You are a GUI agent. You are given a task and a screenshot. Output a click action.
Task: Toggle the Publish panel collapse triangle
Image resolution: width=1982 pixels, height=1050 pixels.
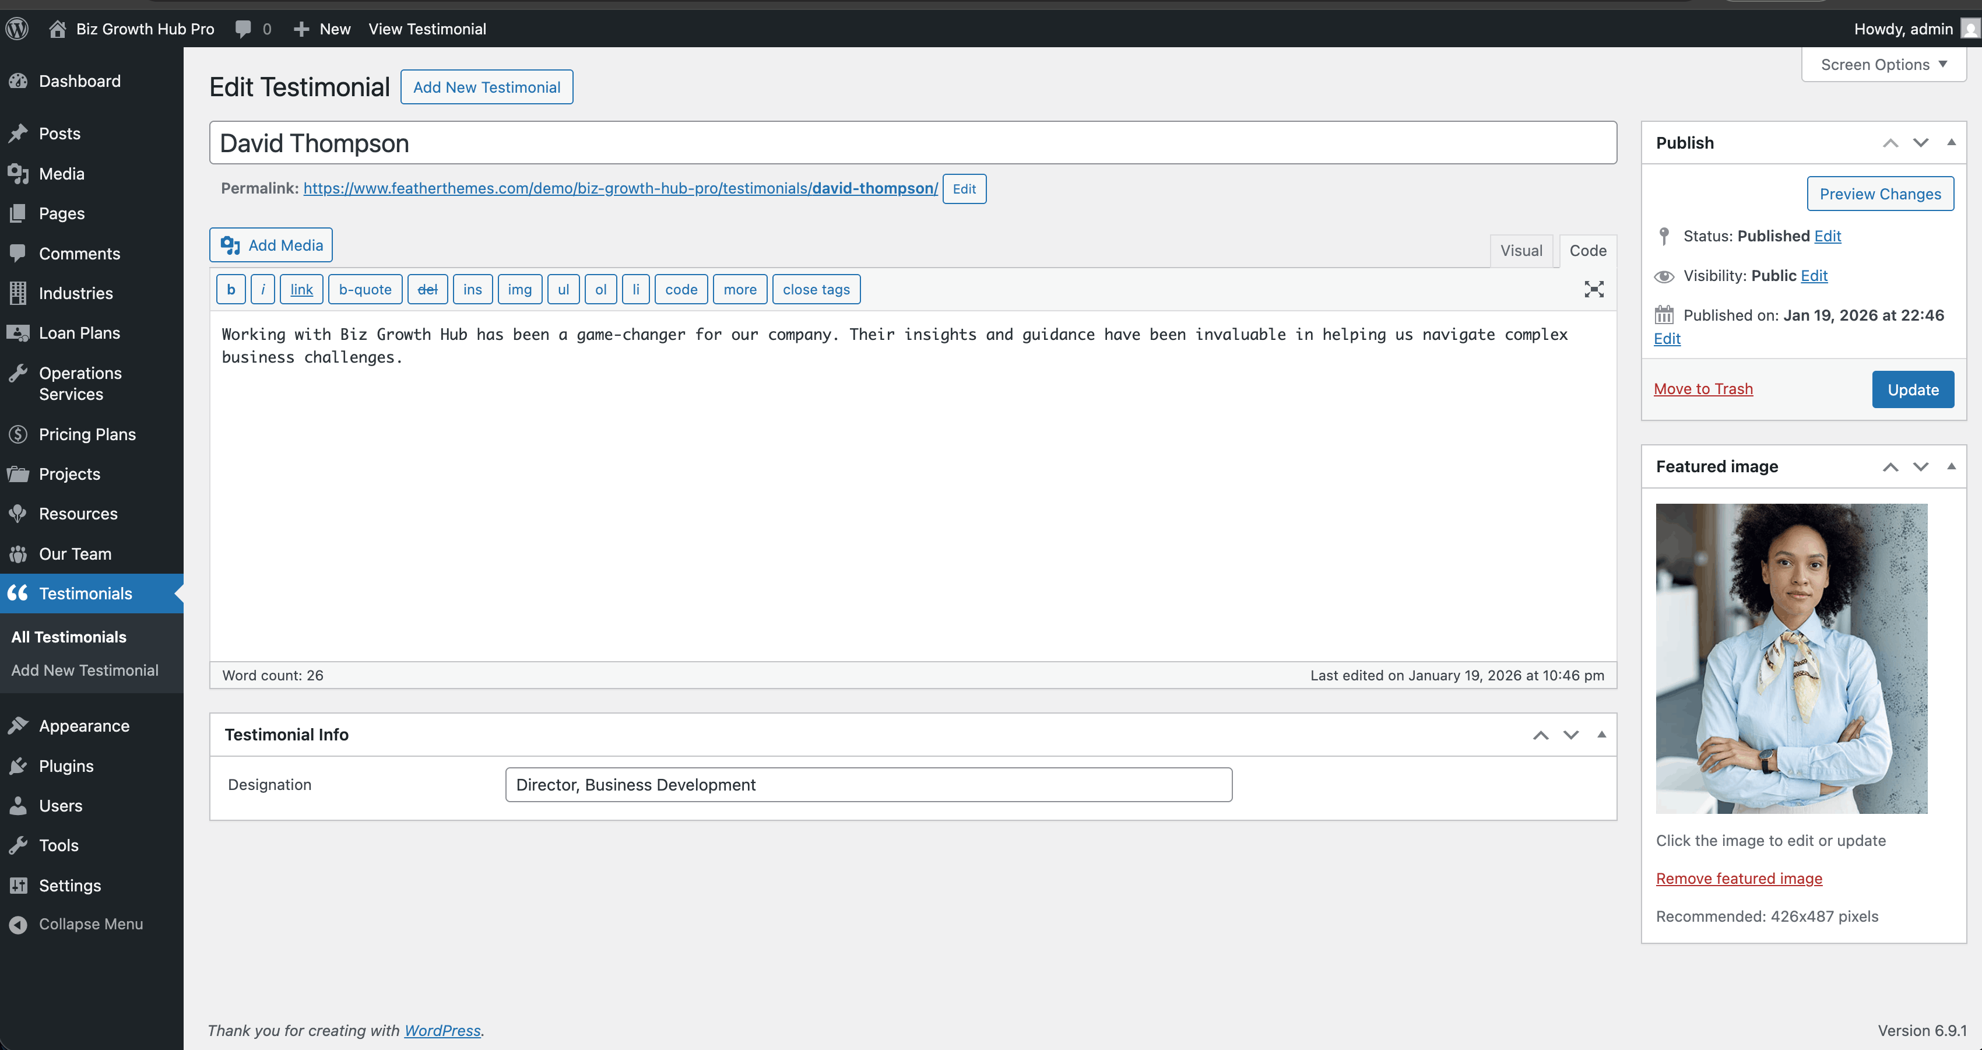[x=1951, y=142]
